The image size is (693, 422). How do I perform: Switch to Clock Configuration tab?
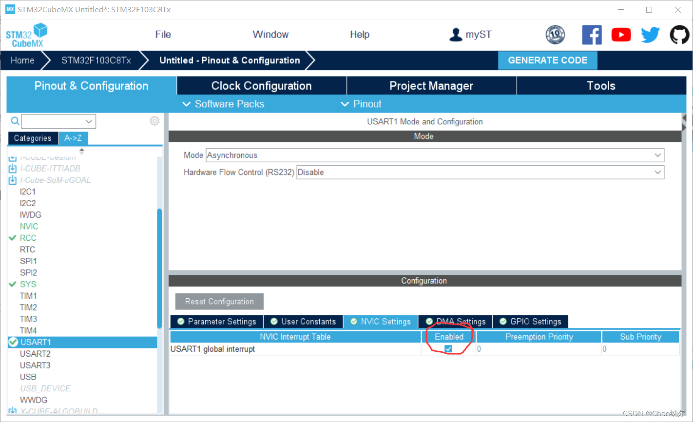pyautogui.click(x=261, y=86)
